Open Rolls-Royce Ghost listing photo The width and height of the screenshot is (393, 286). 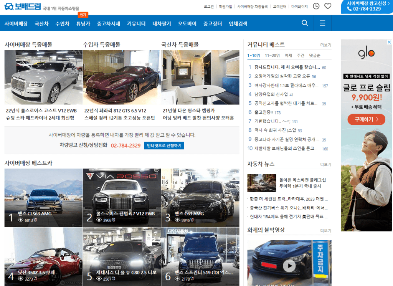pos(43,77)
